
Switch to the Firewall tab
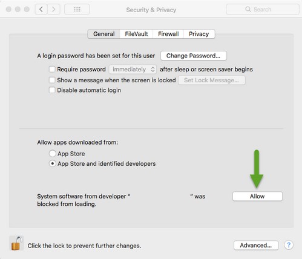168,34
